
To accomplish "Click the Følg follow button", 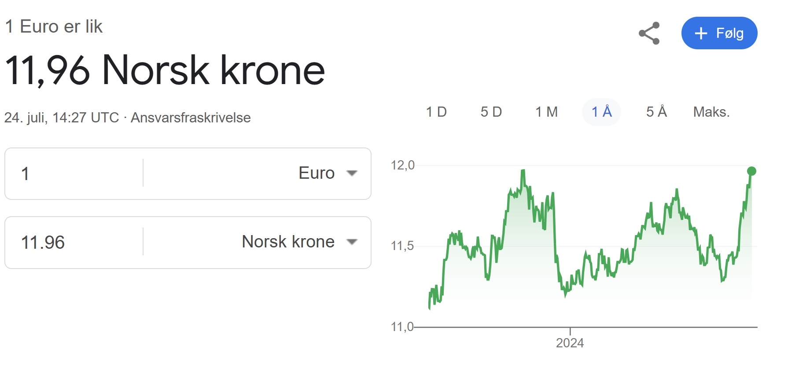I will pos(719,33).
